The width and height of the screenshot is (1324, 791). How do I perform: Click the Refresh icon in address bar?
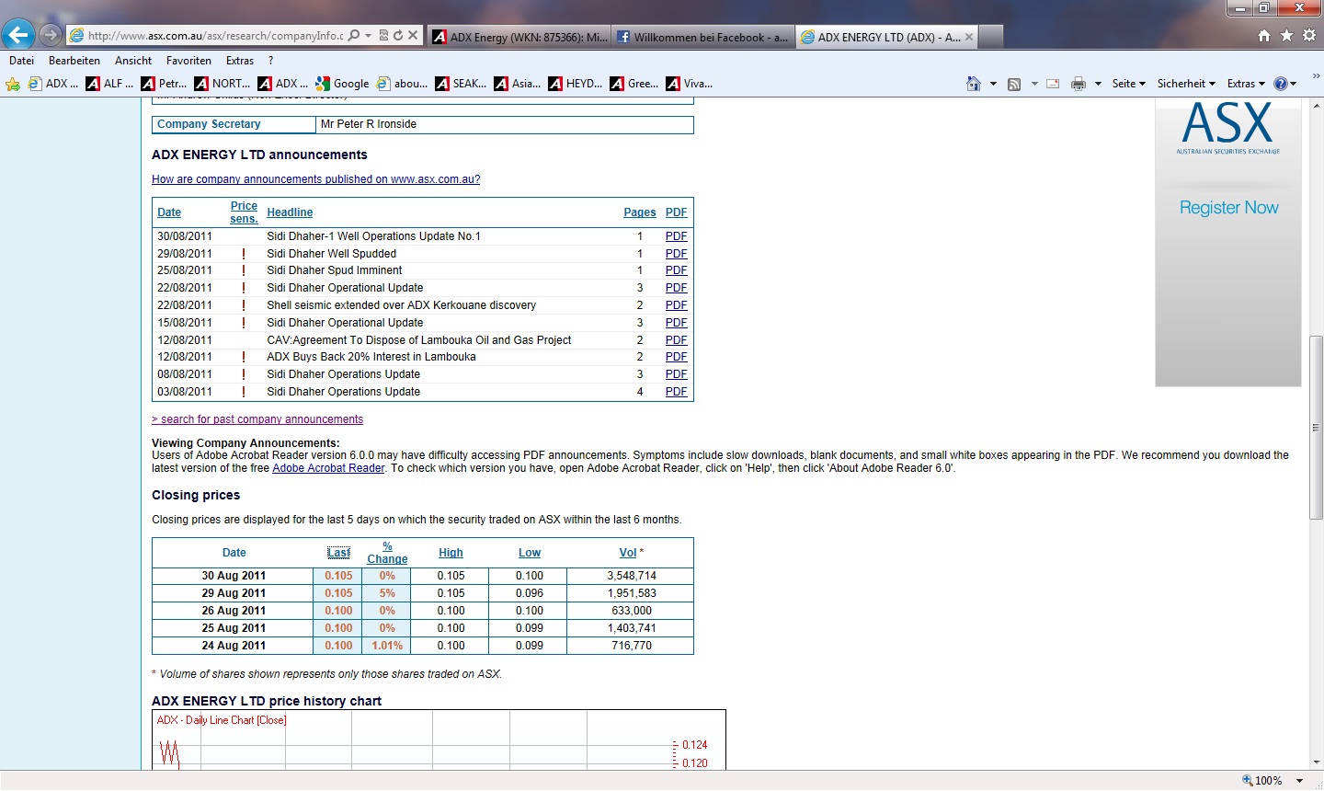click(x=398, y=36)
